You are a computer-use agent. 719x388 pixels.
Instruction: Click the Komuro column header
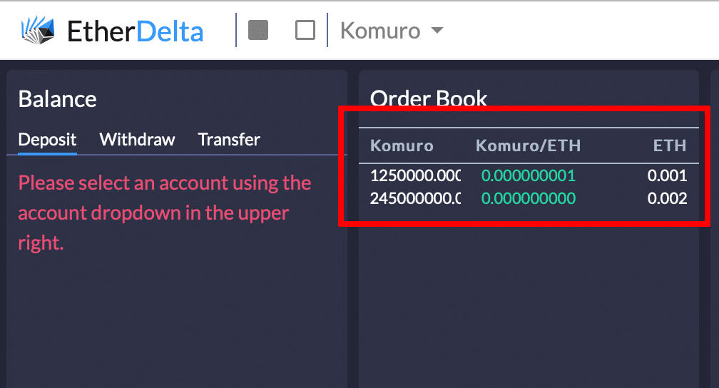coord(402,146)
